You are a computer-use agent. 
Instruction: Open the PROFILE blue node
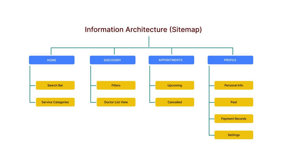coord(230,60)
